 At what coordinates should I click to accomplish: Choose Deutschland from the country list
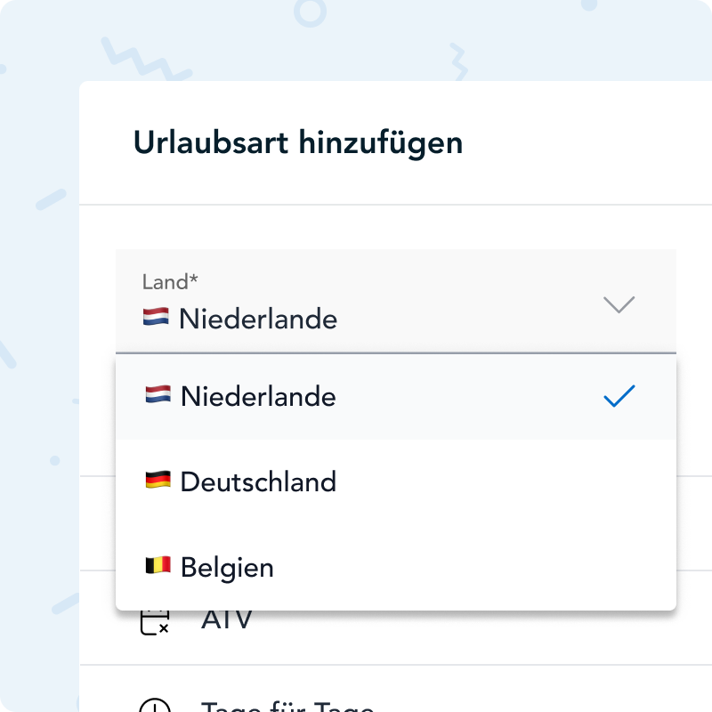pyautogui.click(x=258, y=481)
